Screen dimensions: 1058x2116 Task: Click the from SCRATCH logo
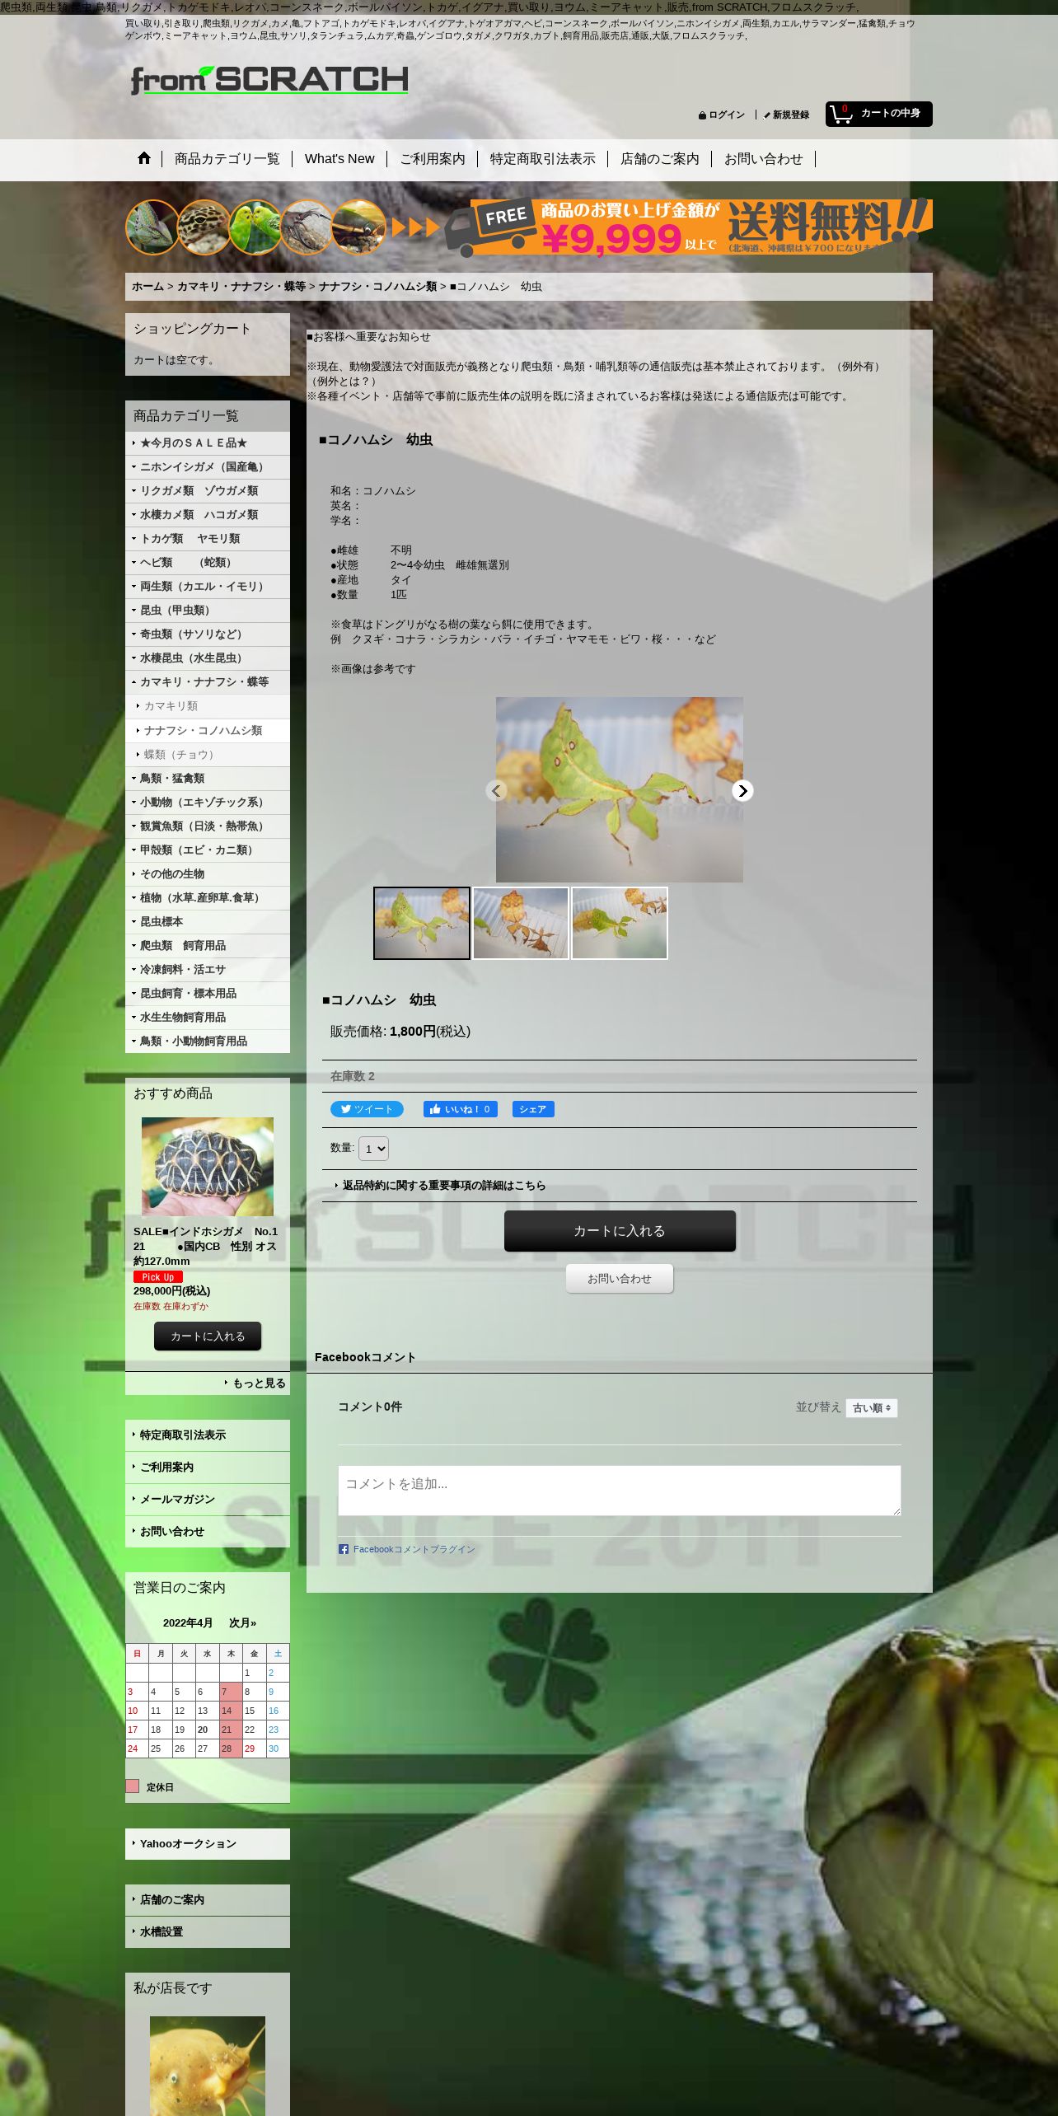tap(269, 81)
